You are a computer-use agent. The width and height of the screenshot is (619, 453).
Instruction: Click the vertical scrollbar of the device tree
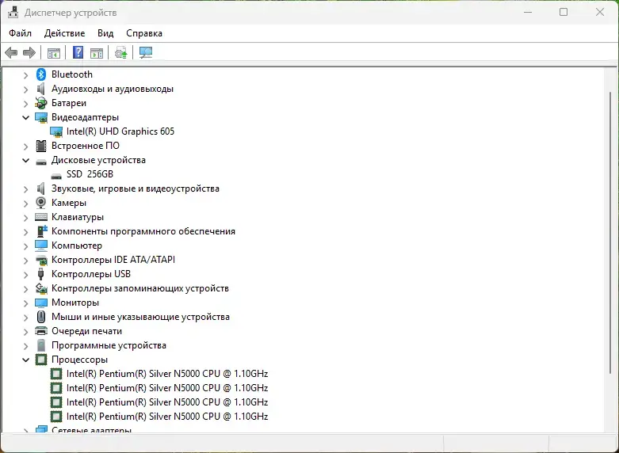610,233
